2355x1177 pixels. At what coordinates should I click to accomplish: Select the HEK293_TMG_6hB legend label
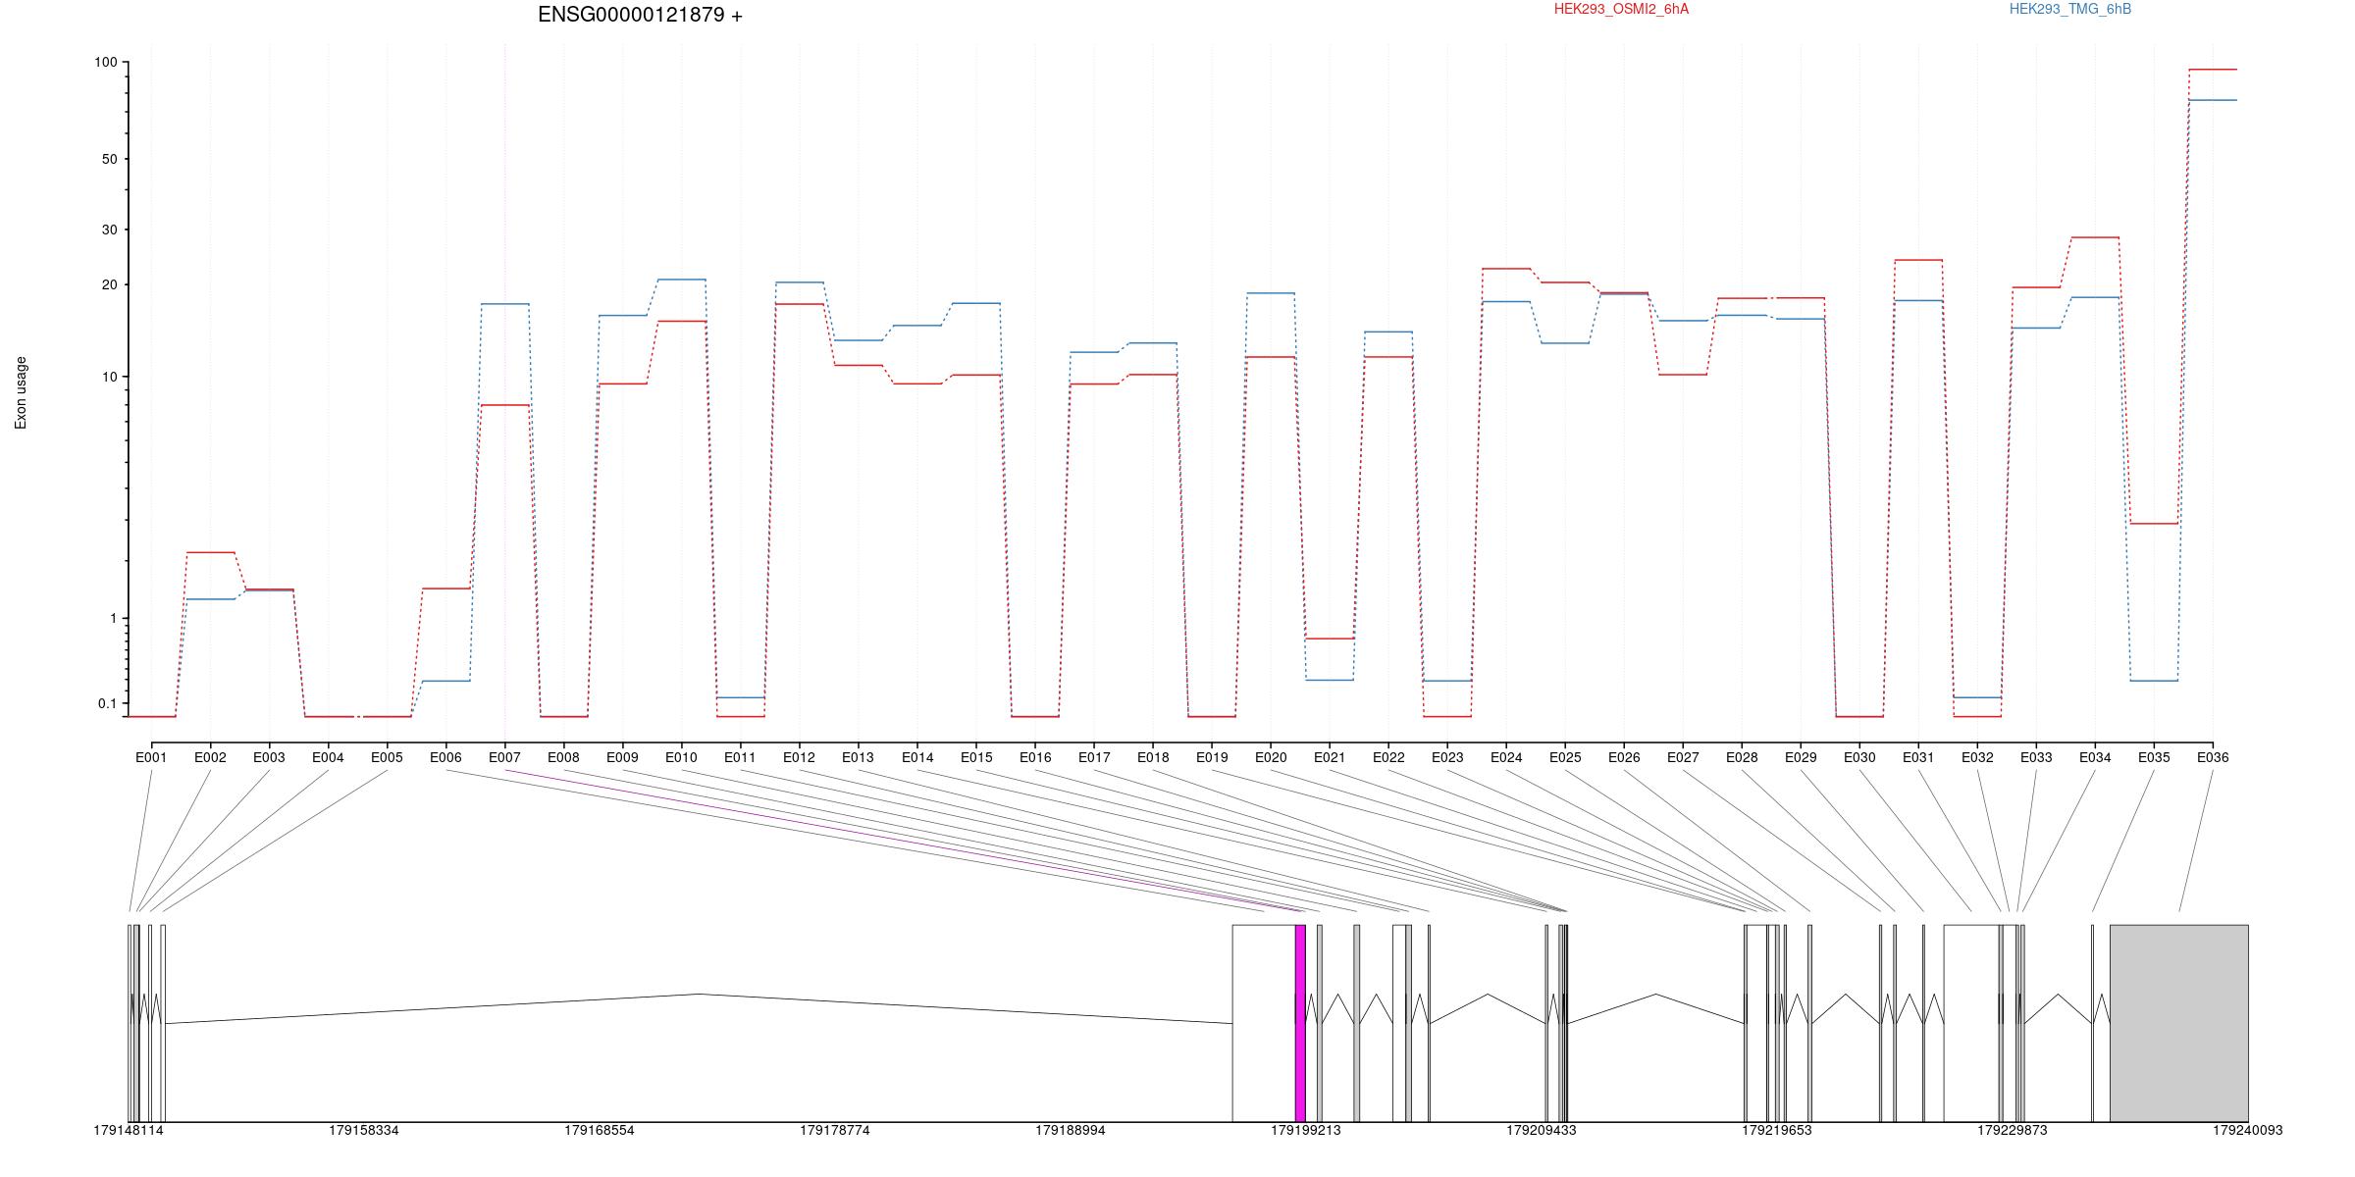[2070, 9]
